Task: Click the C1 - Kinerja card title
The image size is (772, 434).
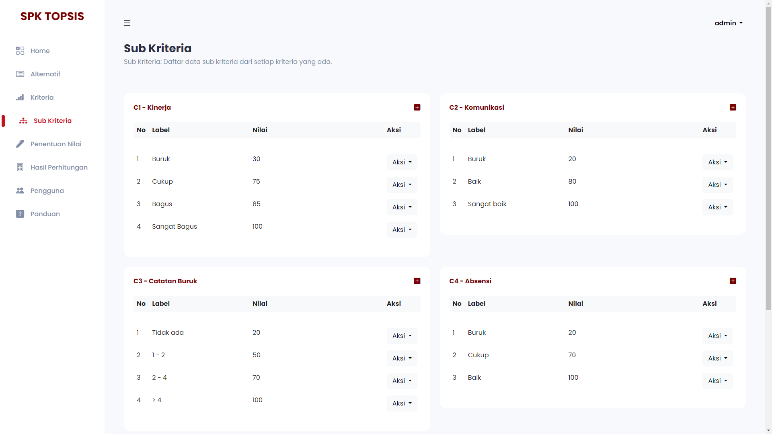Action: click(152, 107)
